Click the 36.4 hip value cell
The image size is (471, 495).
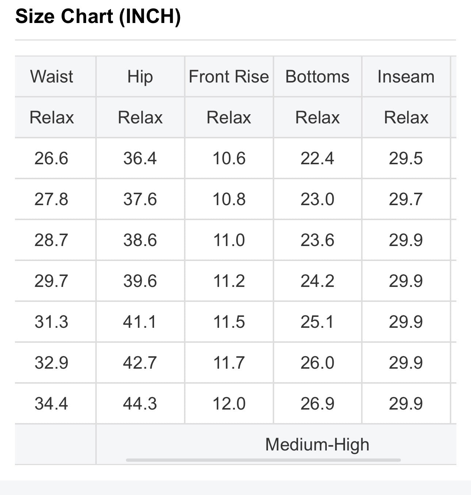140,158
